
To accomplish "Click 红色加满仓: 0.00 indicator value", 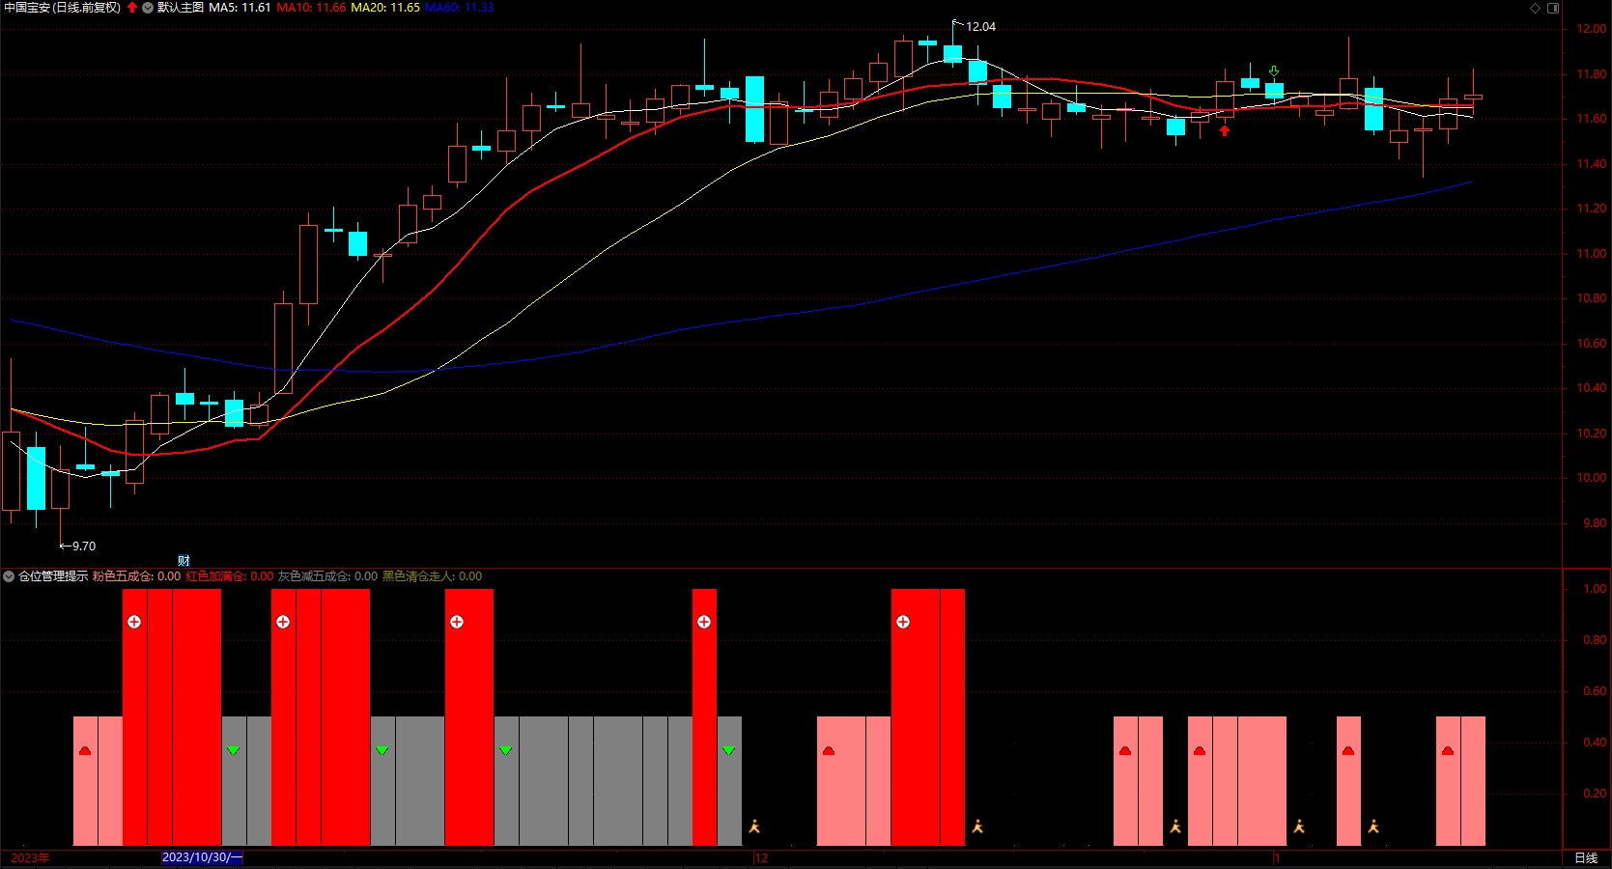I will coord(230,576).
